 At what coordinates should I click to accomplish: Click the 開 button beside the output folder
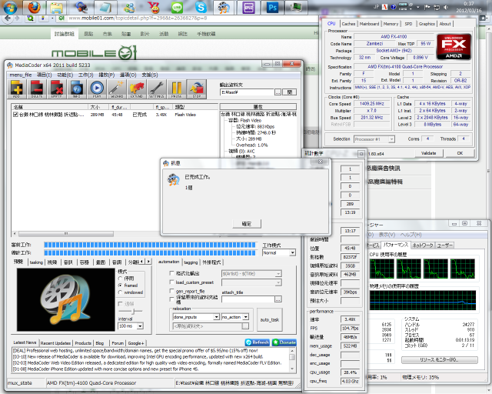290,92
